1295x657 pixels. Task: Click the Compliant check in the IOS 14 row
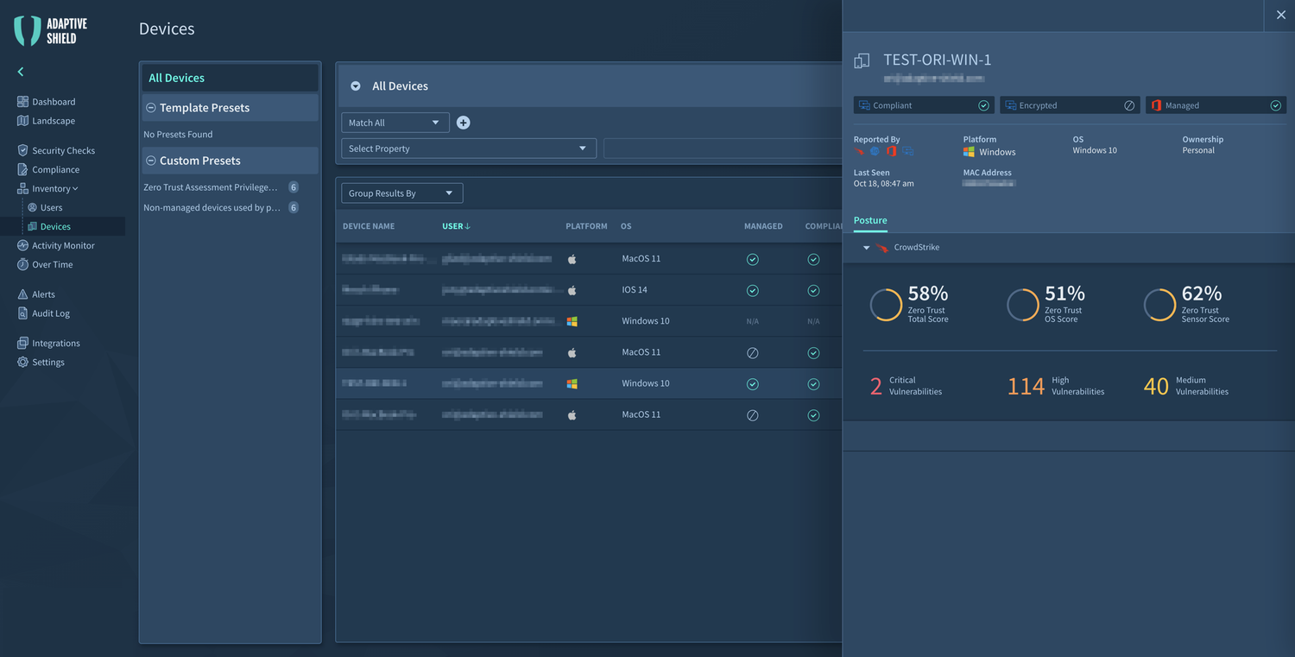[x=813, y=290]
